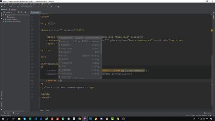Choose '_REQUEST' array completion suggestion
215x121 pixels.
pyautogui.click(x=79, y=74)
